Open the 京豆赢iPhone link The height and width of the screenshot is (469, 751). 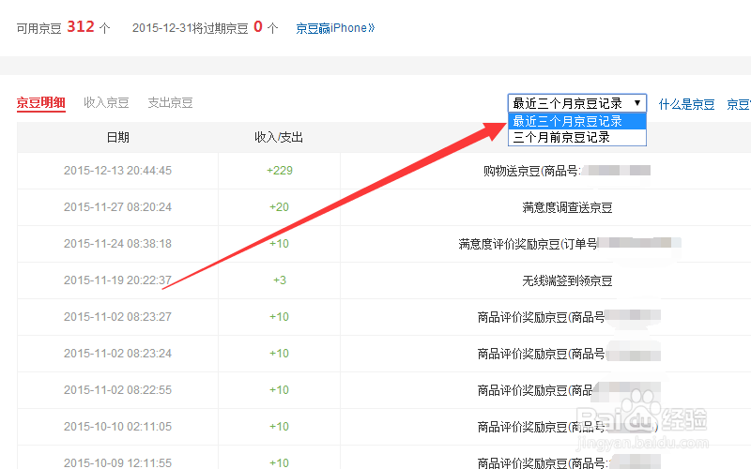click(335, 28)
